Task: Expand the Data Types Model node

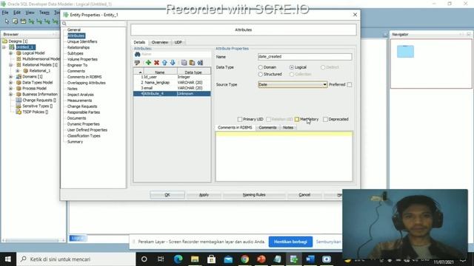Action: (x=11, y=82)
